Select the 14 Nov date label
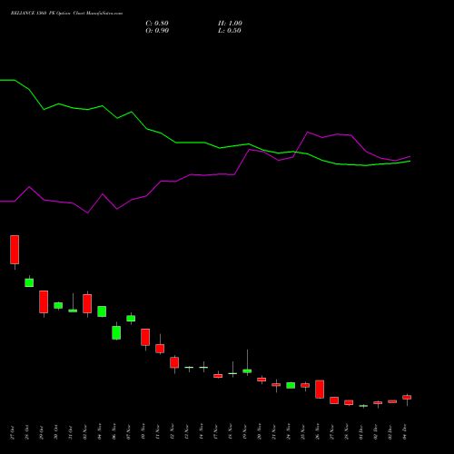 (202, 432)
